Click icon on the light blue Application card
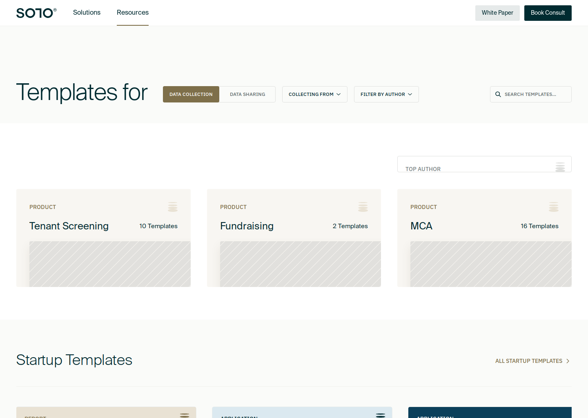 point(381,415)
